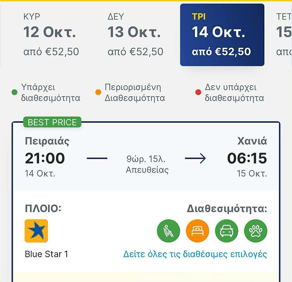Select the partially visible Wednesday date tab
The height and width of the screenshot is (282, 292).
click(x=284, y=35)
